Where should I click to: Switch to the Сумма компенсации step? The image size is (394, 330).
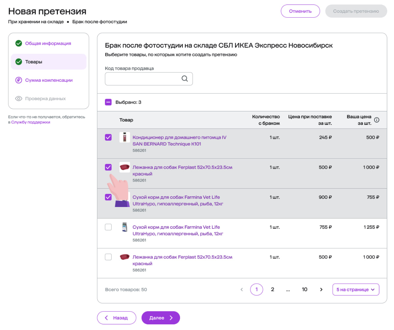tap(49, 80)
